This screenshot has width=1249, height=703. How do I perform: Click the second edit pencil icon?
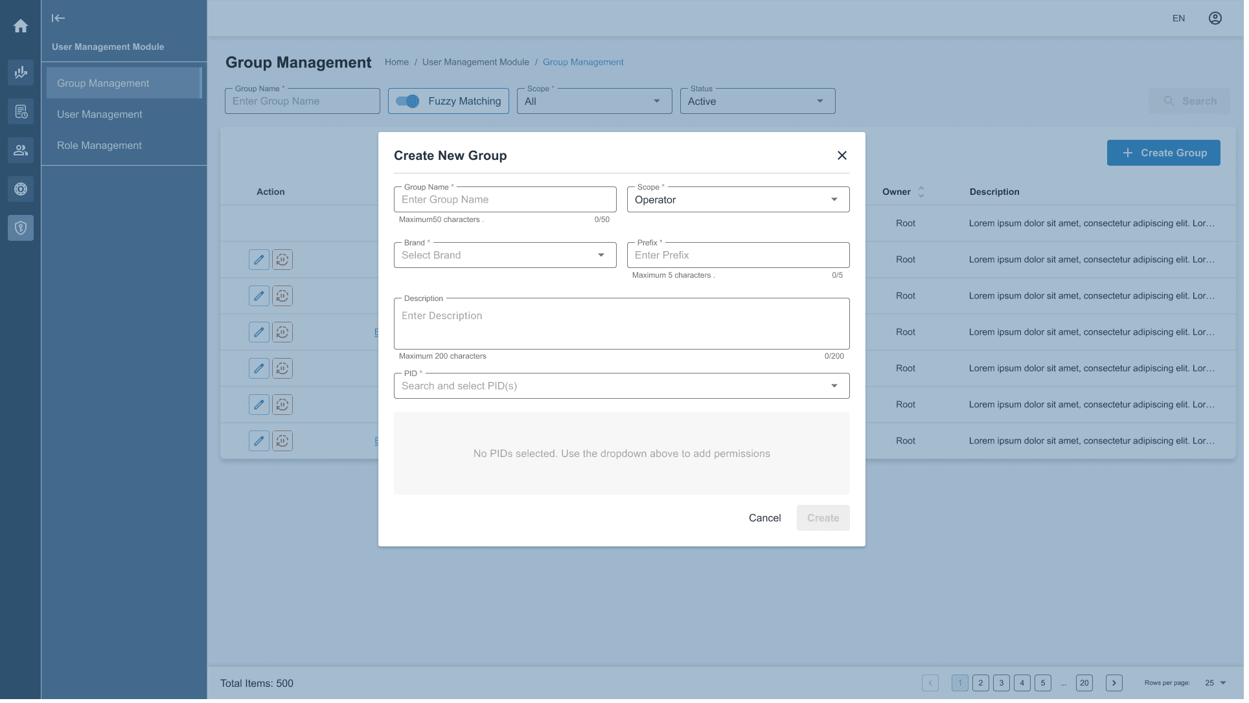[260, 297]
